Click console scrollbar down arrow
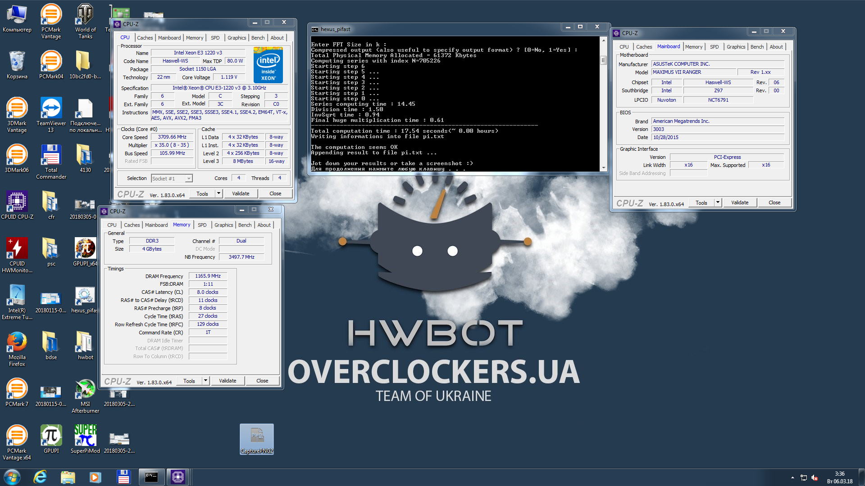Viewport: 865px width, 486px height. [604, 168]
